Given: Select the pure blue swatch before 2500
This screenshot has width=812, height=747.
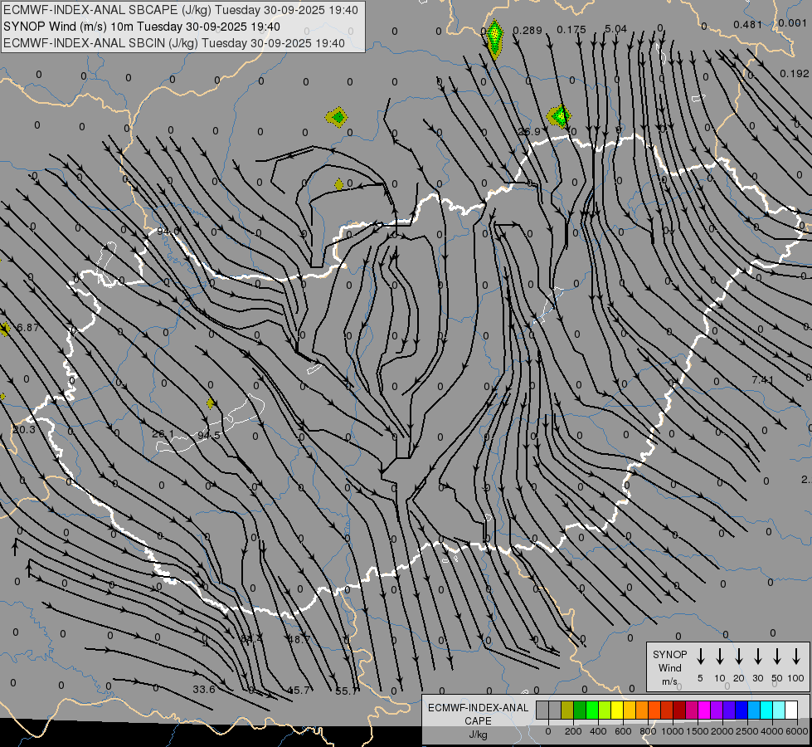Looking at the screenshot, I should coord(741,710).
